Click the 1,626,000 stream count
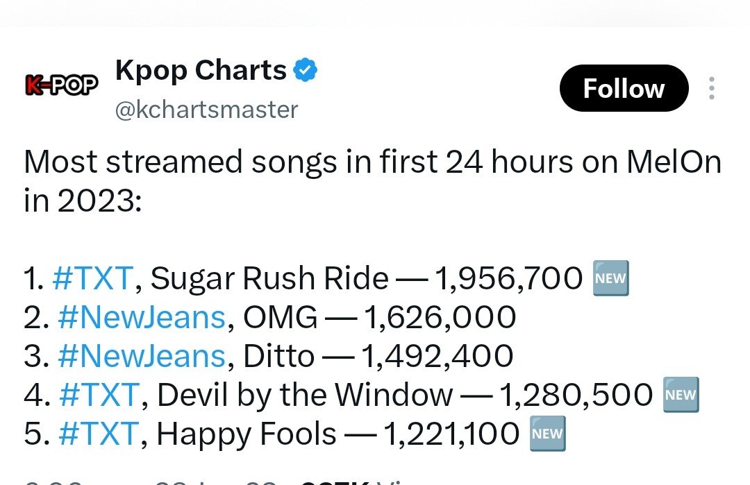The height and width of the screenshot is (485, 750). tap(440, 317)
